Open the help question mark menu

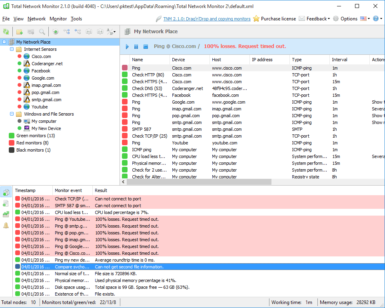[x=377, y=19]
